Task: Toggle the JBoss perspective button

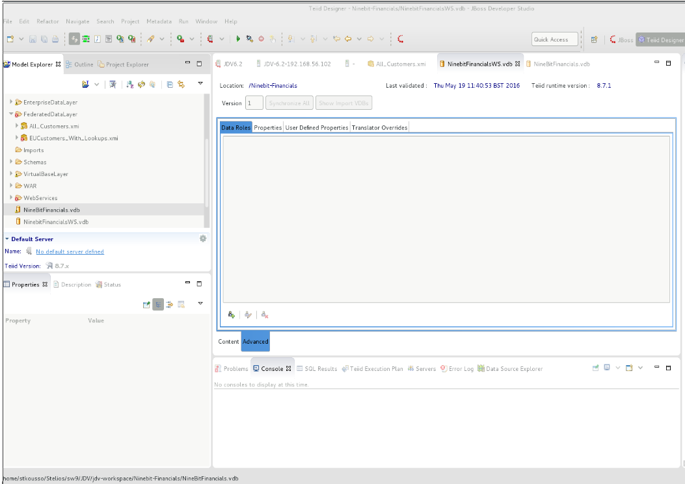Action: pyautogui.click(x=621, y=39)
